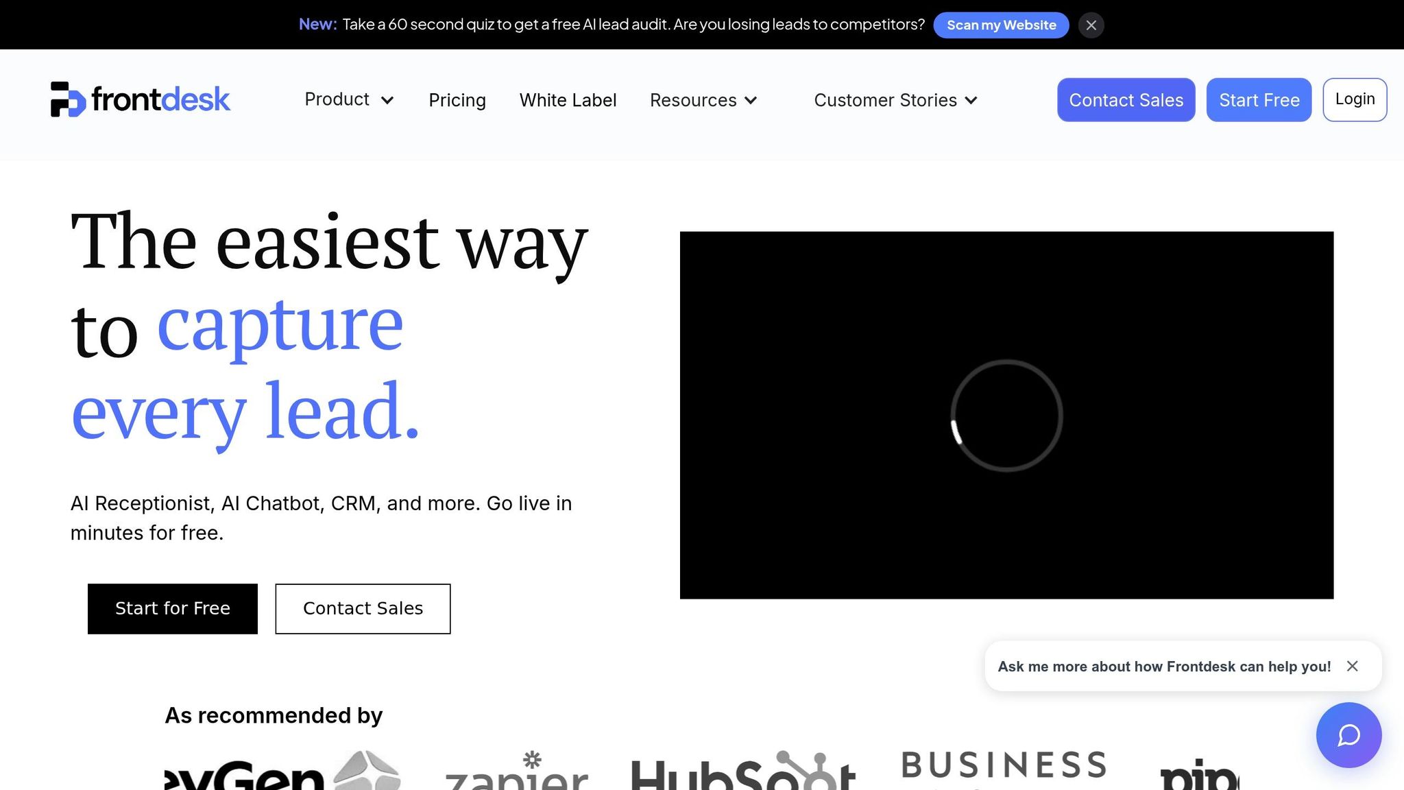Open the Login page
Screen dimensions: 1404x790
click(x=1355, y=99)
